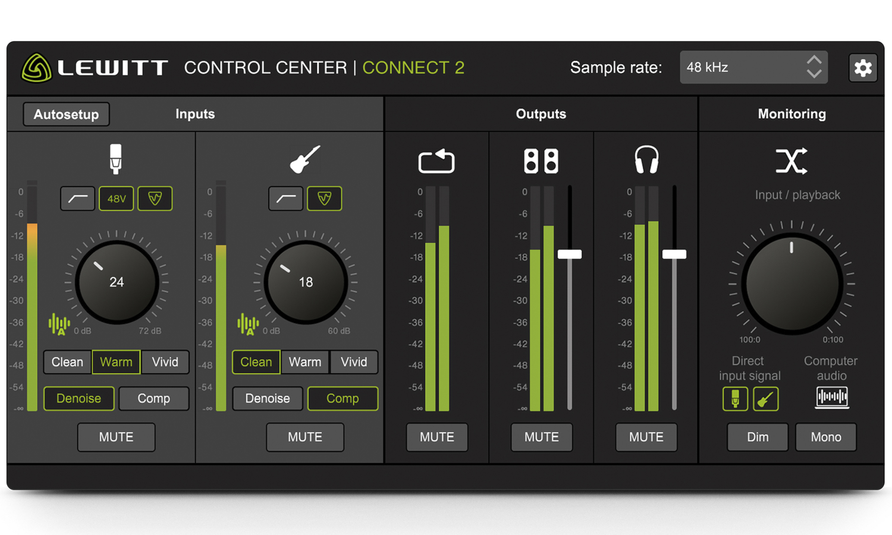Toggle Comp on microphone channel
Viewport: 892px width, 535px height.
pos(154,398)
